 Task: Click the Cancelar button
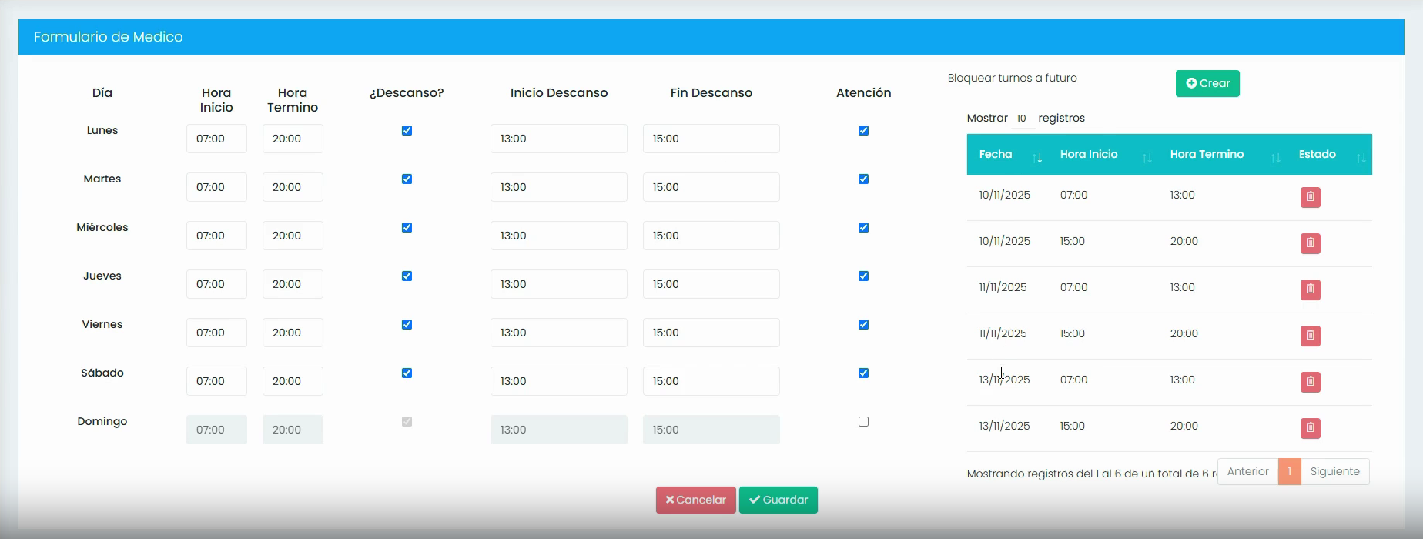click(696, 500)
